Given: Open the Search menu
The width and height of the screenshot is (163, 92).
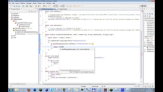Looking at the screenshot, I should [35, 3].
